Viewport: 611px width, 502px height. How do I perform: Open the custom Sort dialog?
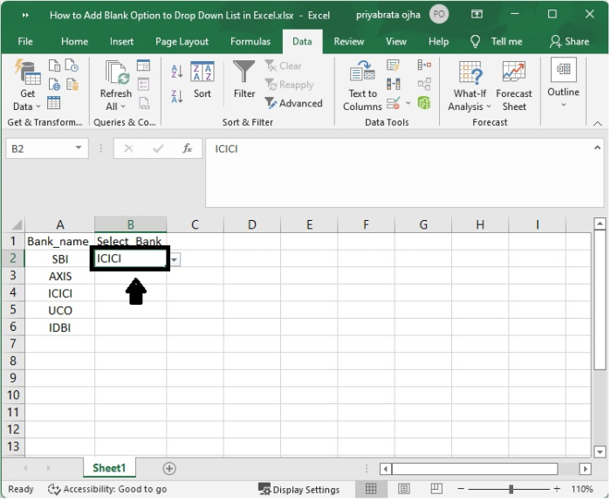click(203, 80)
